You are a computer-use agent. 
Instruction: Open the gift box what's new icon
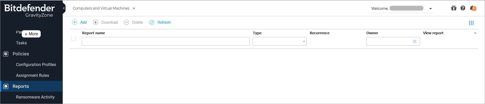[454, 8]
